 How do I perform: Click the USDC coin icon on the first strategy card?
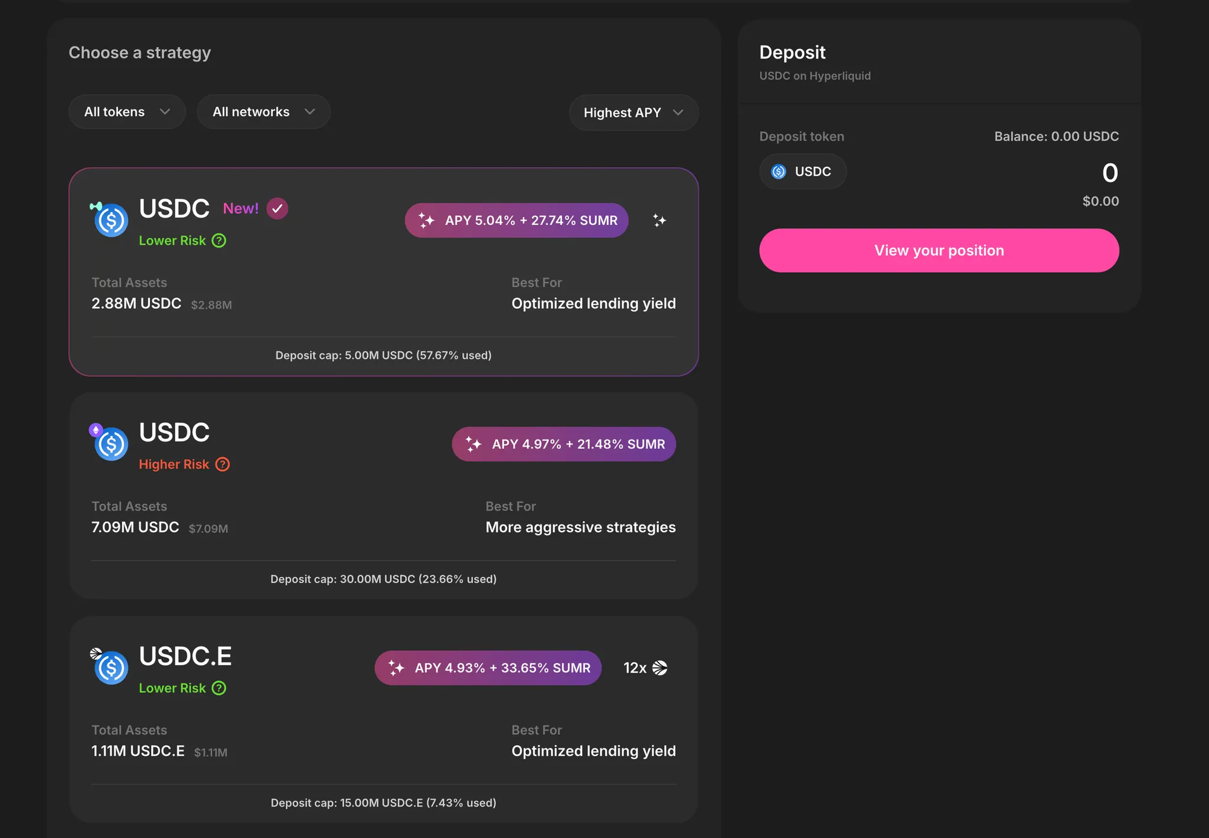point(111,221)
